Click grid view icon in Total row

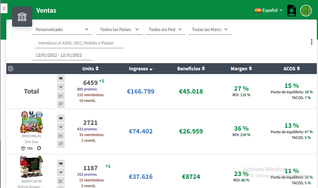click(x=61, y=78)
